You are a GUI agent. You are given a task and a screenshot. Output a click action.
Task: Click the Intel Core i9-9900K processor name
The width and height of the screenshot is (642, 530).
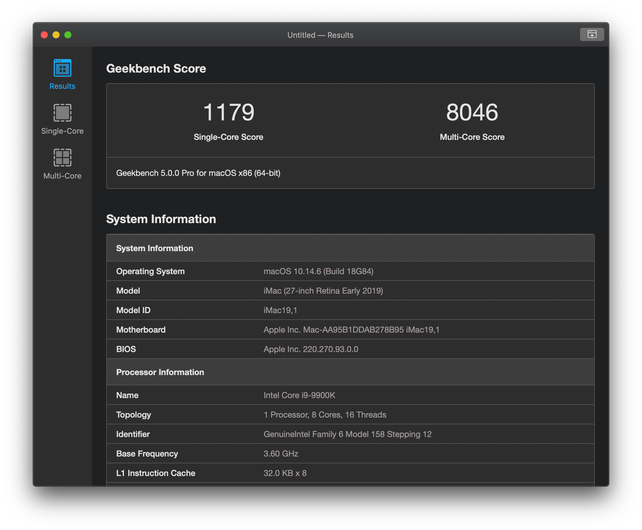click(299, 395)
